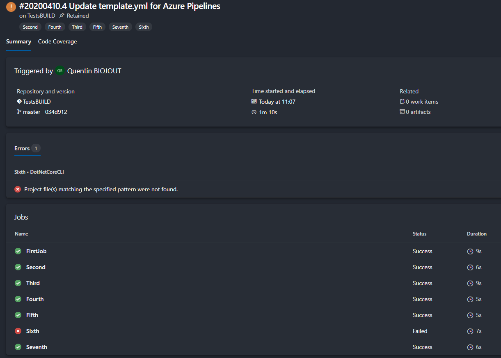Click the red failed icon beside Sixth job
The image size is (501, 358).
18,331
